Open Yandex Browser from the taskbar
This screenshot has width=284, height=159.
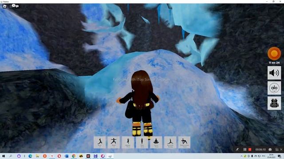(x=52, y=156)
